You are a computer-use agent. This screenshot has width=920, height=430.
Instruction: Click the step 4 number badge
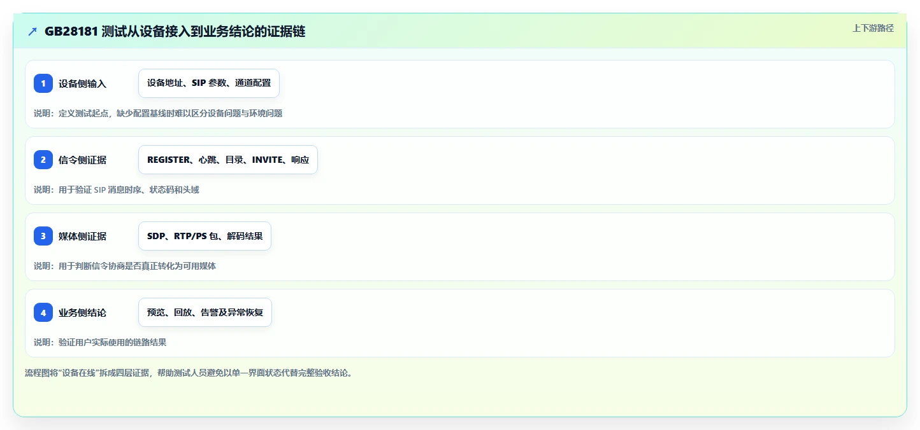(43, 312)
